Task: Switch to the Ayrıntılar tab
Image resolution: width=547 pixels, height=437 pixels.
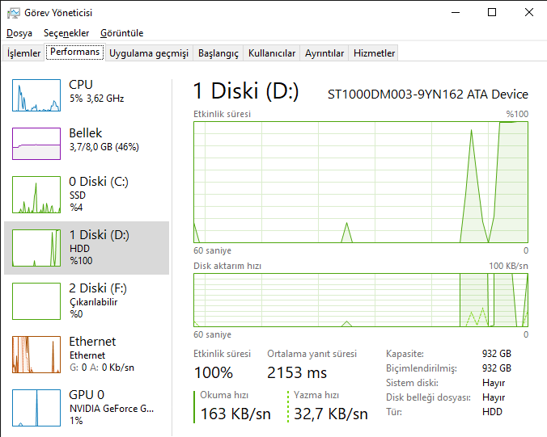Action: (x=324, y=53)
